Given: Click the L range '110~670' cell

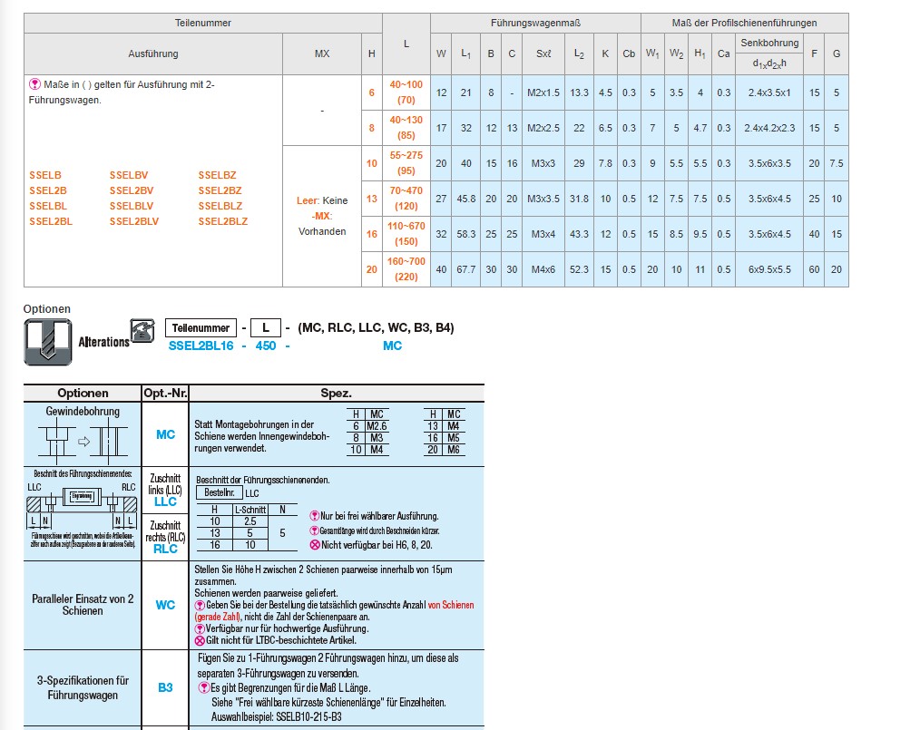Looking at the screenshot, I should [x=406, y=234].
